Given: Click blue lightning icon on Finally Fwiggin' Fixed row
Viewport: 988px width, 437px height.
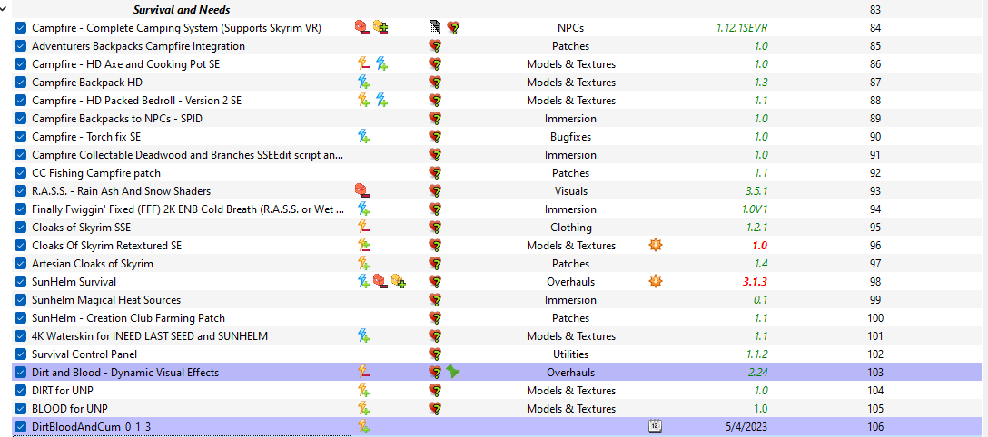Looking at the screenshot, I should pos(363,209).
